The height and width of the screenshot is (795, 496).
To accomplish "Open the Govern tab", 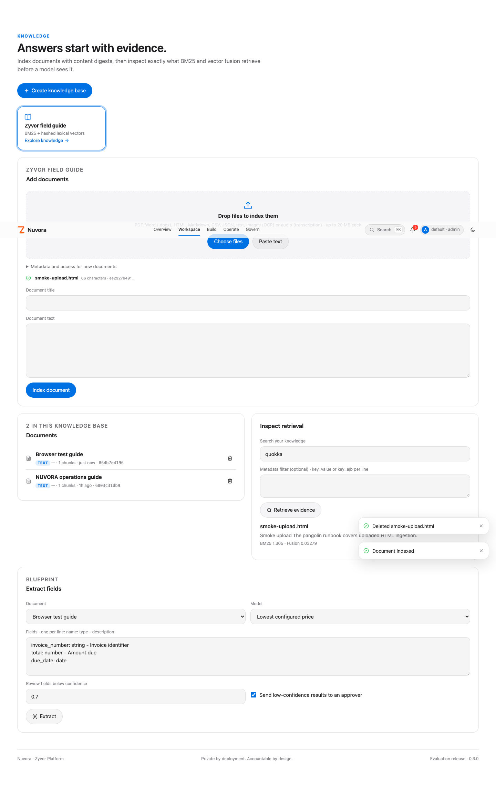I will click(252, 230).
